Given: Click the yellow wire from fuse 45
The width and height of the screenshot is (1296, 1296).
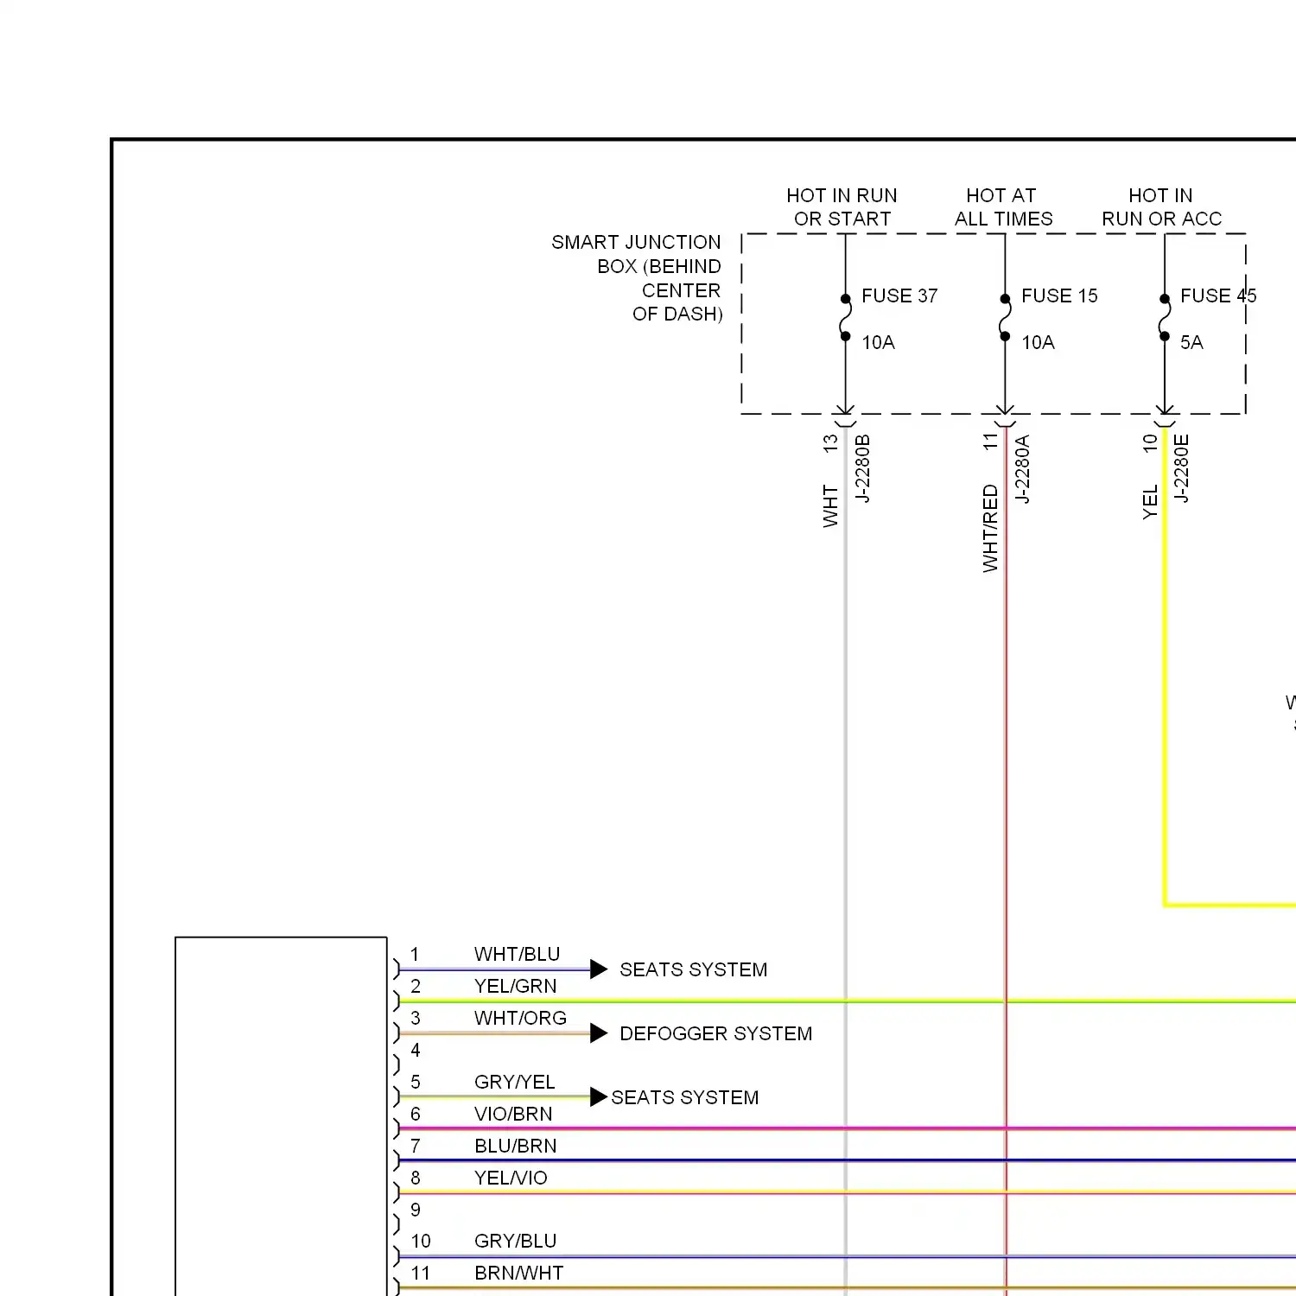Looking at the screenshot, I should pyautogui.click(x=1165, y=665).
